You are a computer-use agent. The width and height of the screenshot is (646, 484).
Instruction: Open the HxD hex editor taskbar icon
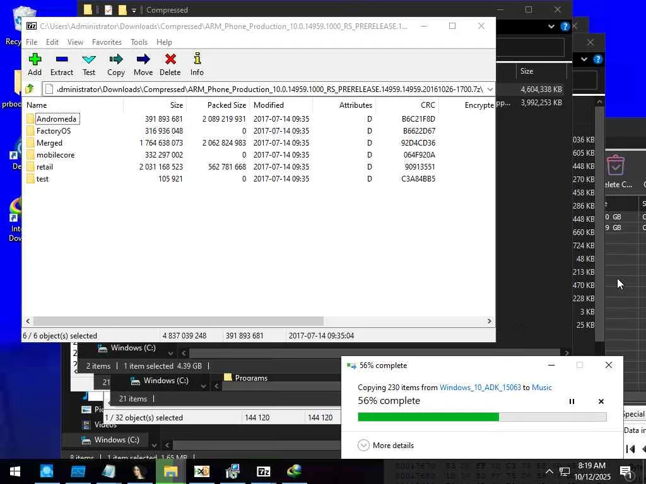coord(201,471)
